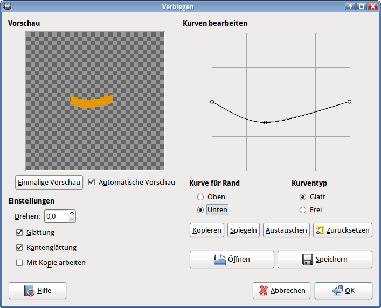Select Unten curve border radio
The image size is (381, 308).
pyautogui.click(x=200, y=210)
